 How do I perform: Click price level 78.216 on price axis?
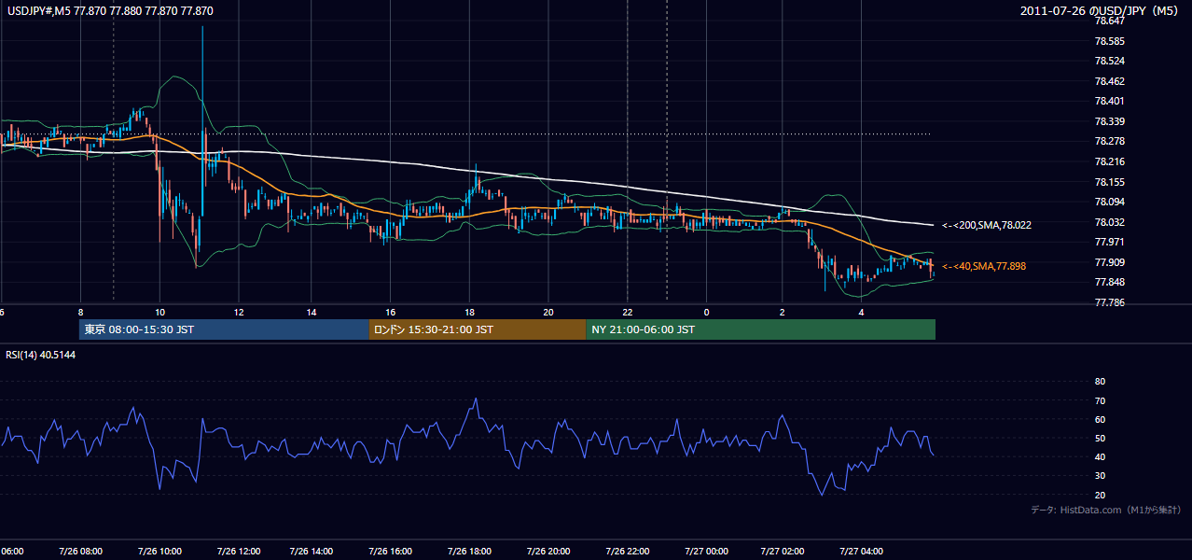click(x=1109, y=161)
